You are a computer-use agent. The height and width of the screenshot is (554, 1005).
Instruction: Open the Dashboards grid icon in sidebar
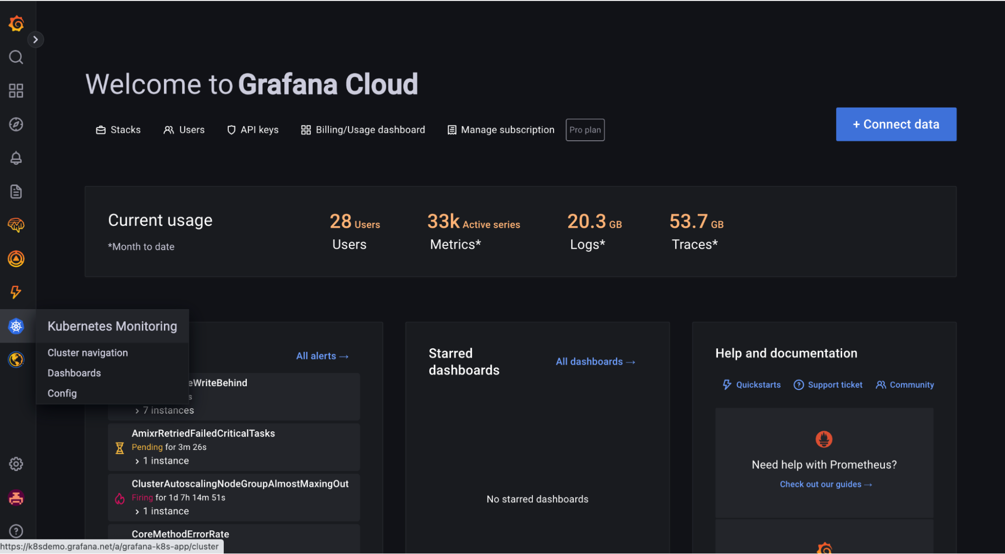[x=16, y=91]
